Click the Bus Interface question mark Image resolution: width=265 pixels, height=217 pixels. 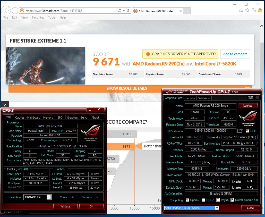(257, 143)
